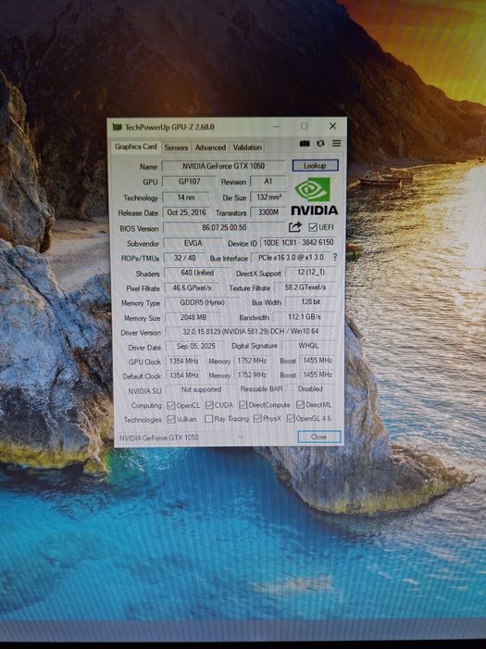Minimize the GPU-Z window
Screen dimensions: 486x649
pos(277,126)
